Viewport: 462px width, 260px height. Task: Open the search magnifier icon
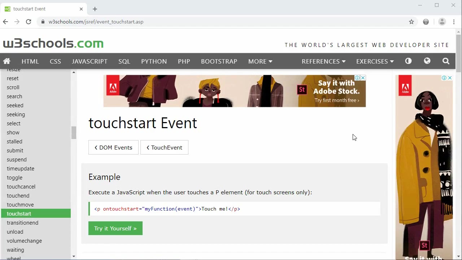click(x=446, y=61)
